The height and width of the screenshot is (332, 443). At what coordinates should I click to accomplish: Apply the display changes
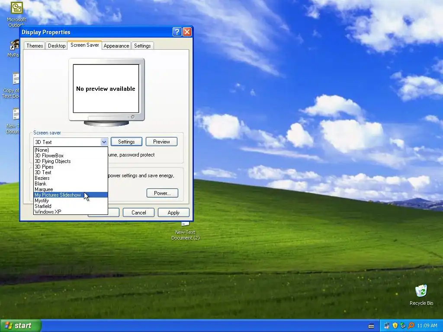coord(173,213)
